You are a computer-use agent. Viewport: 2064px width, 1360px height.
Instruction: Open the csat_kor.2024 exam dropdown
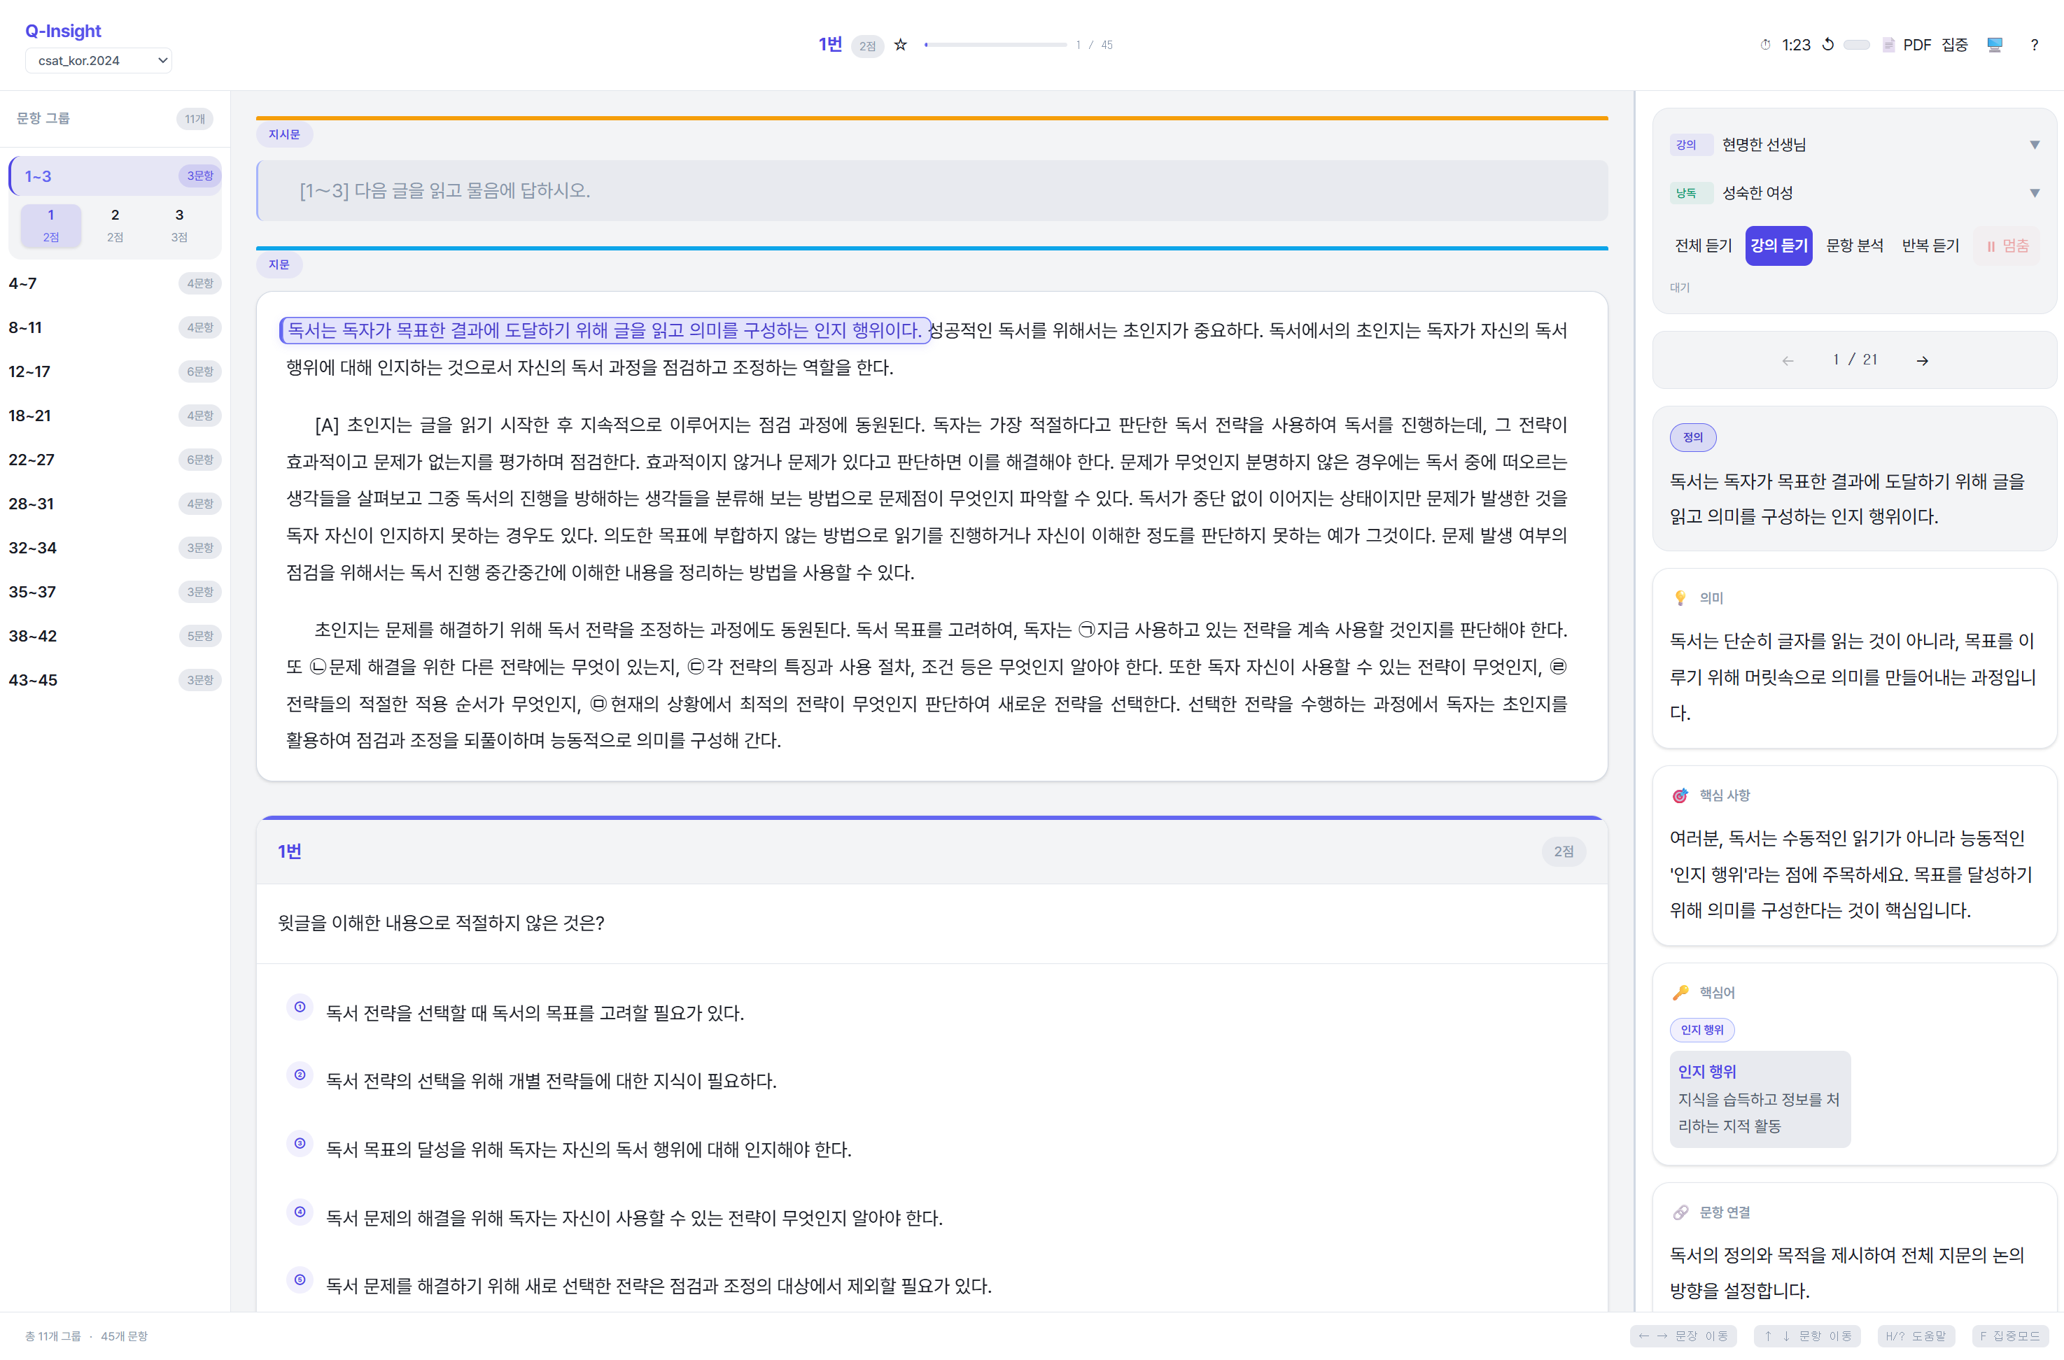point(99,60)
